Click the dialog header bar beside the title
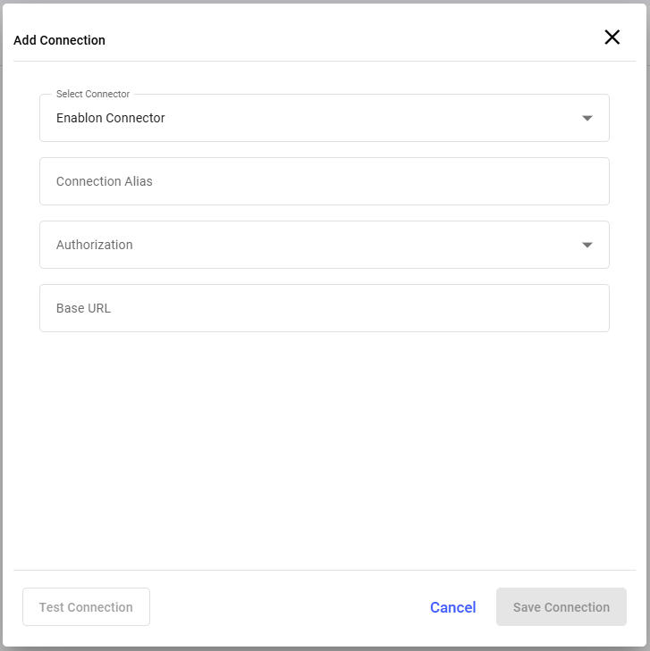The height and width of the screenshot is (651, 650). 358,39
